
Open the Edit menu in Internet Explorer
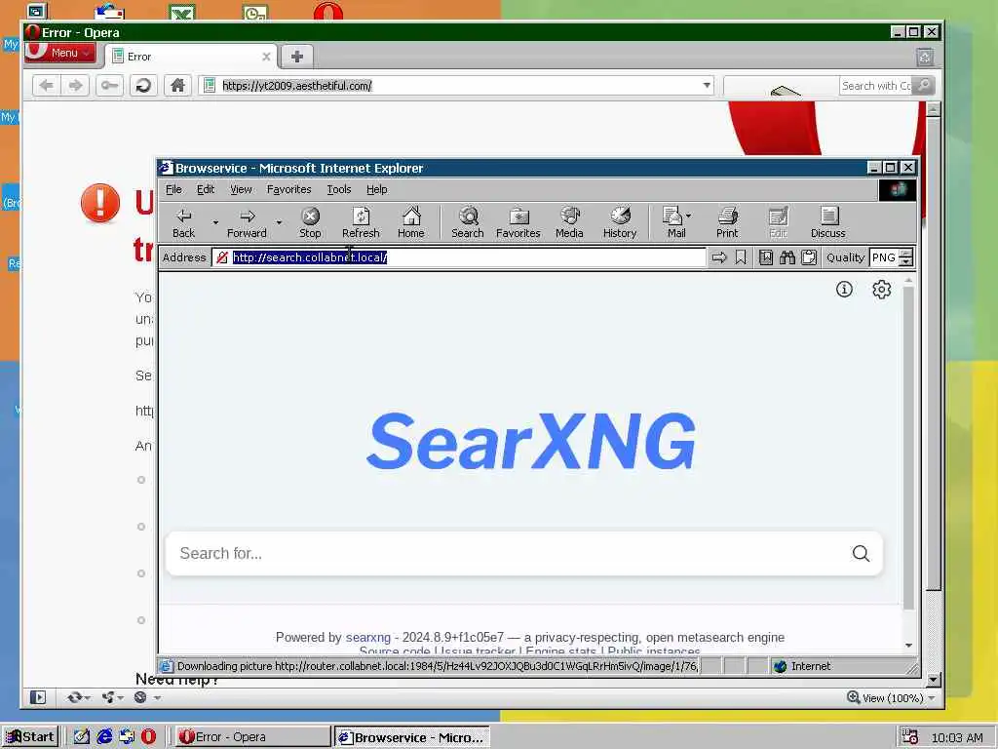(205, 189)
